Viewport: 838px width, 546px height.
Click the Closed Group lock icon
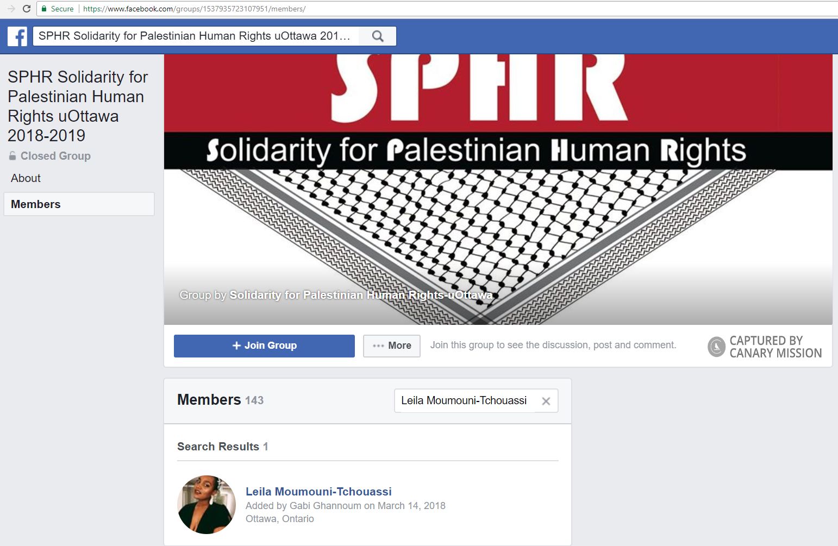point(12,156)
